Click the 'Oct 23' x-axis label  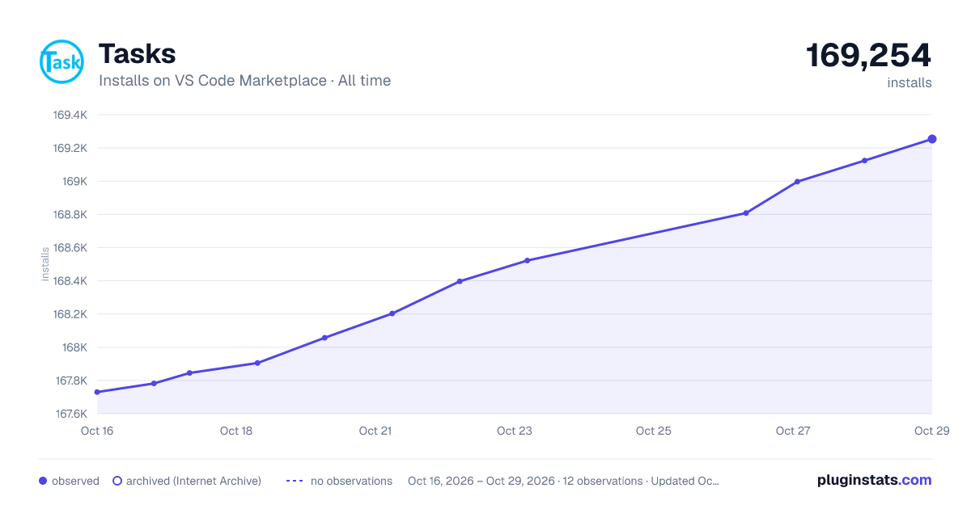pyautogui.click(x=515, y=431)
